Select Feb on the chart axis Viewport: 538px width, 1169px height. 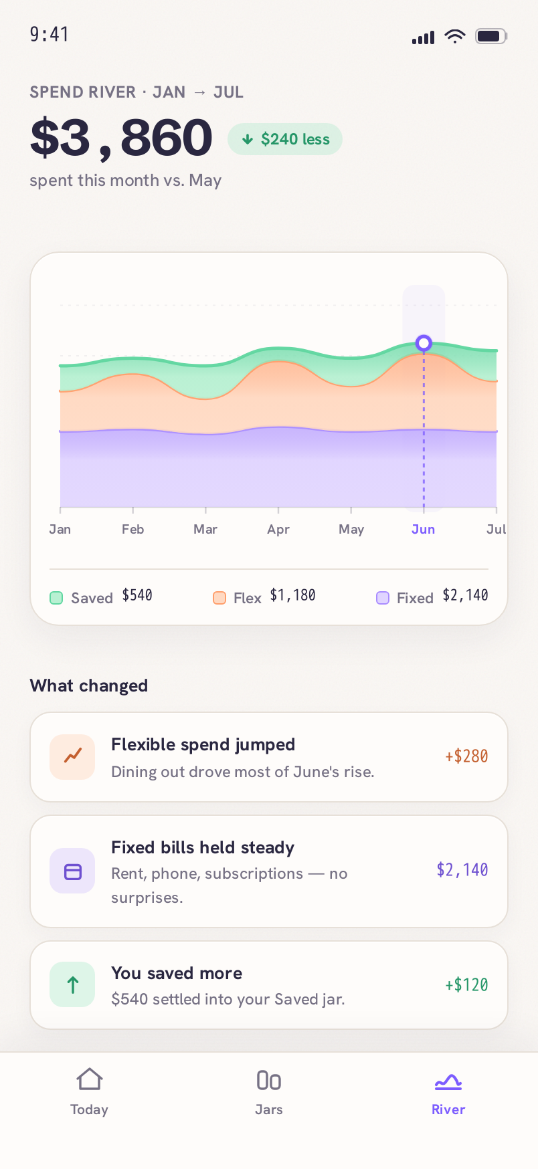[x=132, y=529]
